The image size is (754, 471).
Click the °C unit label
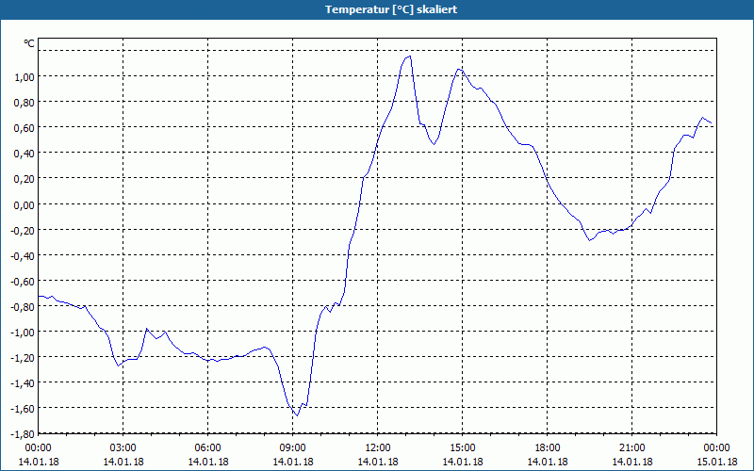pyautogui.click(x=29, y=43)
